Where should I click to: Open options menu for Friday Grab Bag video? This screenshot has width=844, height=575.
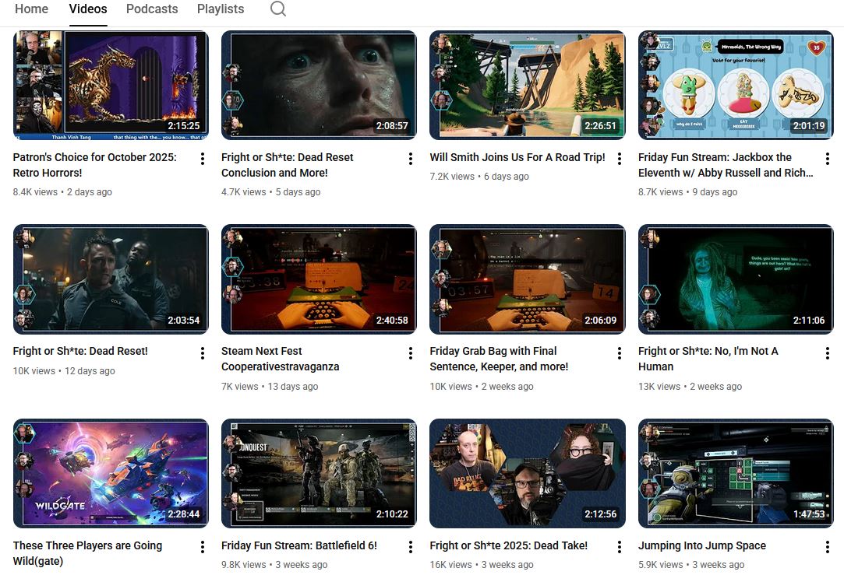click(x=620, y=353)
